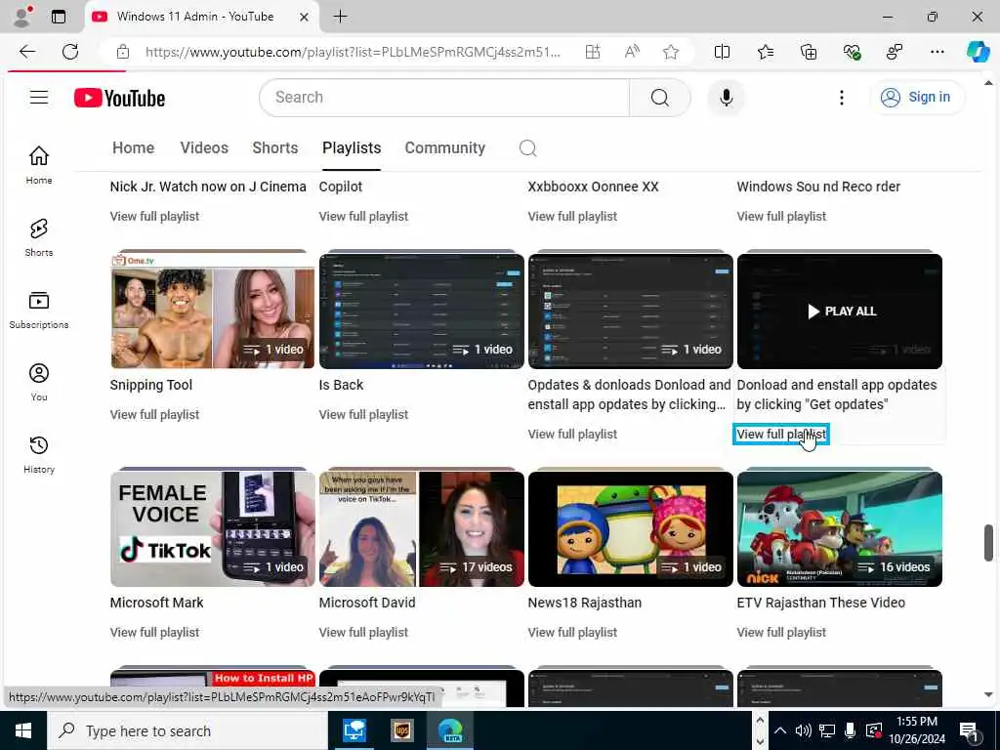The width and height of the screenshot is (1000, 750).
Task: Open Subscriptions in the sidebar
Action: pos(39,310)
